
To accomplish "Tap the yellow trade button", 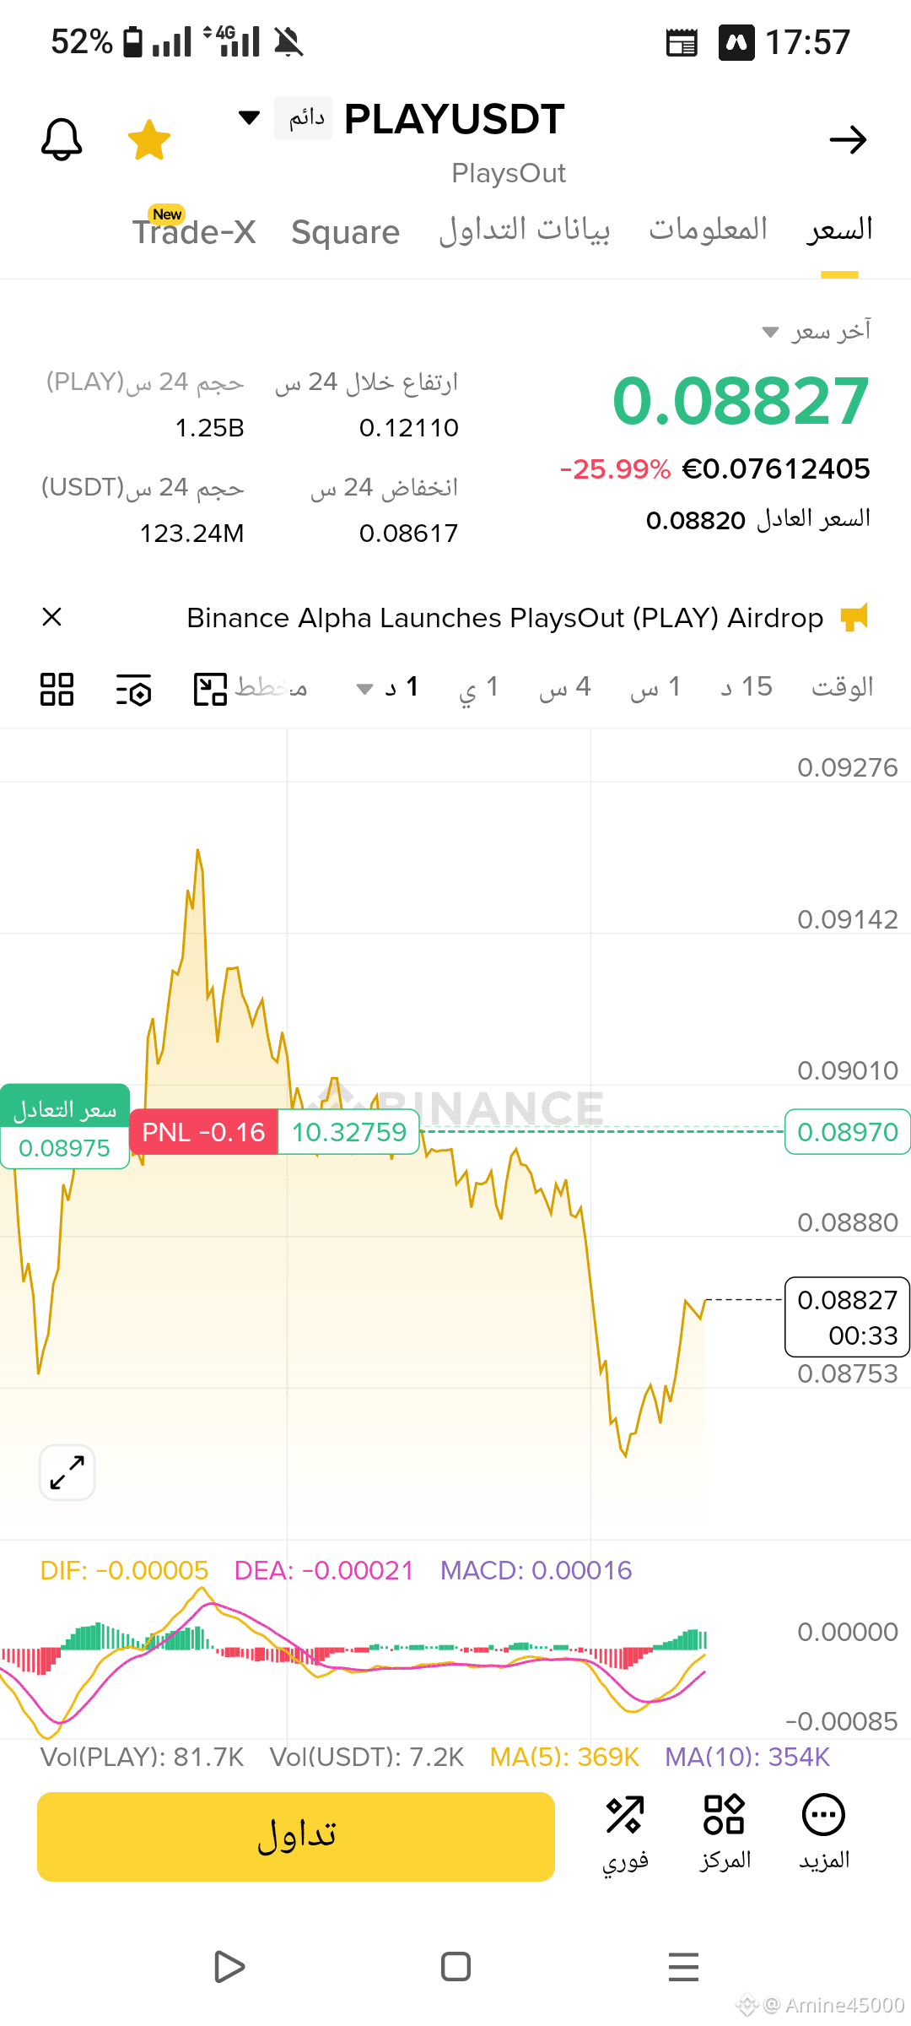I will [x=296, y=1836].
